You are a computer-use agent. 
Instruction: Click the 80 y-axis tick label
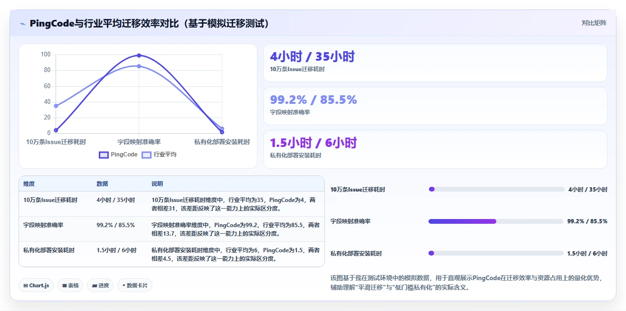click(x=47, y=70)
